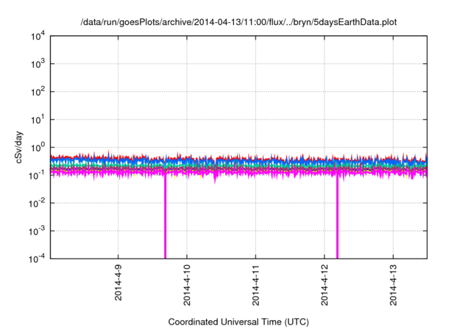This screenshot has width=471, height=329.
Task: Click the plot title file path text
Action: tap(238, 23)
